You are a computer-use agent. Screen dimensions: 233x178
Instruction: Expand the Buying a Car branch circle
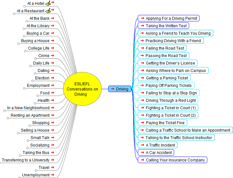[x=23, y=36]
